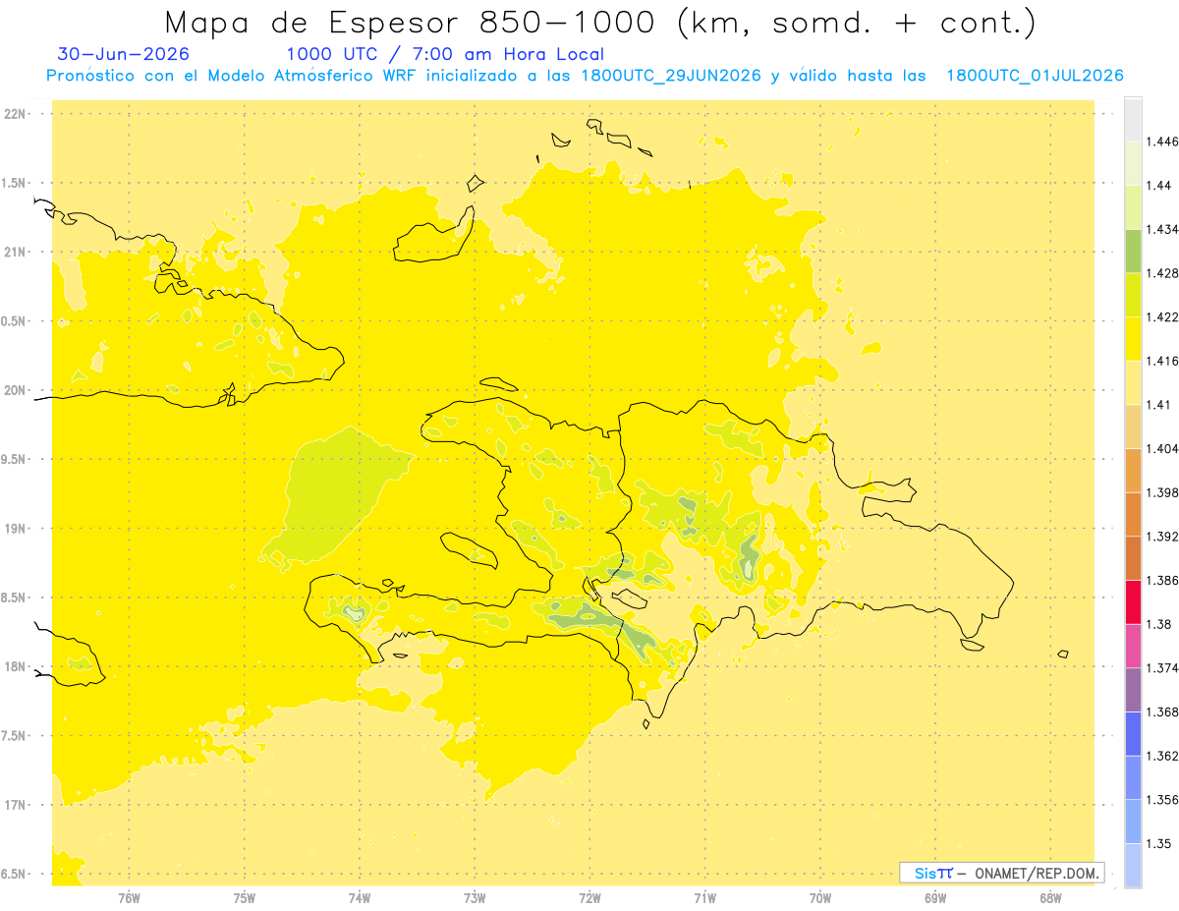Click the colorbar value '1.416'

pyautogui.click(x=1162, y=361)
